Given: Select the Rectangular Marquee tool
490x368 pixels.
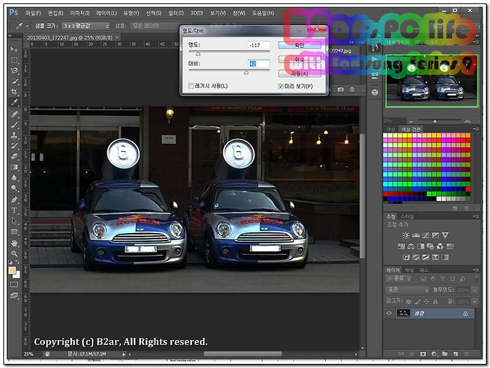Looking at the screenshot, I should [x=14, y=60].
